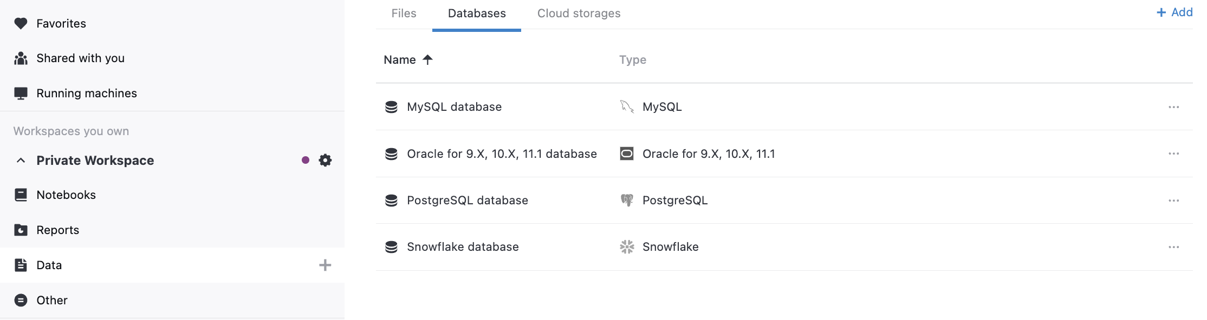Open the PostgreSQL database entry
Image resolution: width=1207 pixels, height=320 pixels.
click(x=467, y=199)
